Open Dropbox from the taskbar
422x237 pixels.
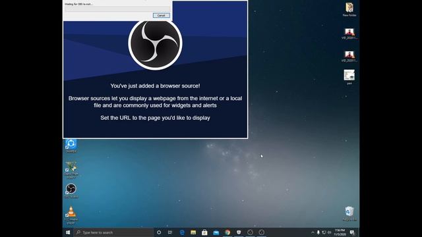[x=239, y=232]
